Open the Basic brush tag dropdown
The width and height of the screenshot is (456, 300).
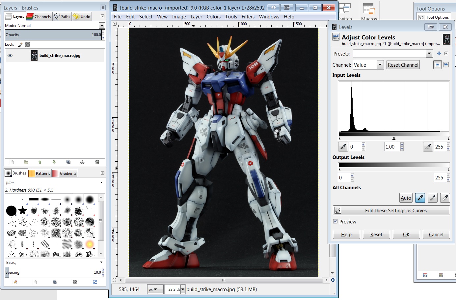(101, 262)
